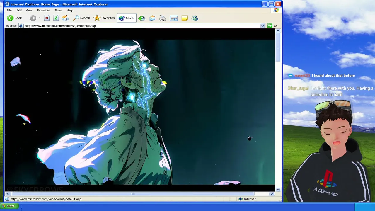The height and width of the screenshot is (211, 375).
Task: Click into the address bar URL field
Action: (142, 26)
